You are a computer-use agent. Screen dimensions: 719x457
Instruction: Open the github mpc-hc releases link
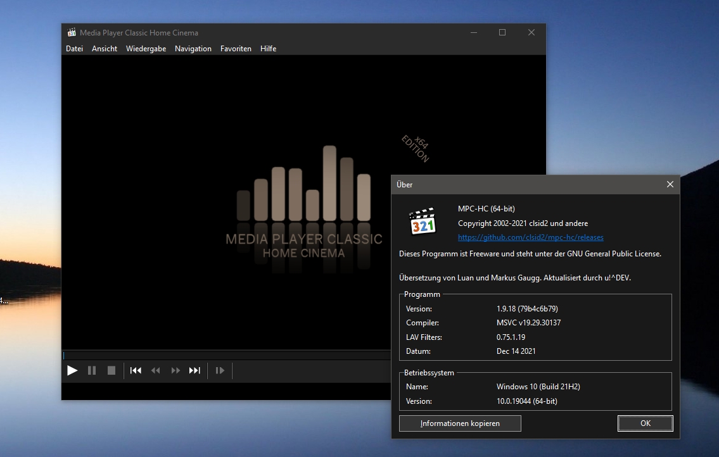pos(530,237)
